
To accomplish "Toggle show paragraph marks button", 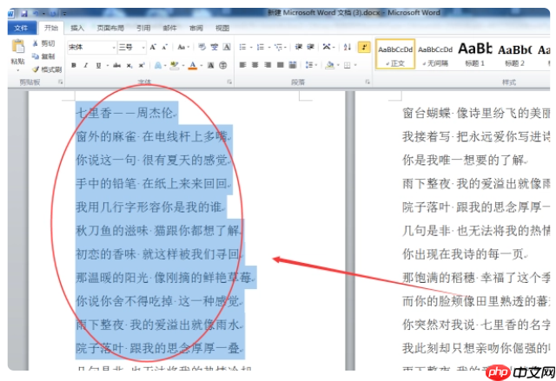I will tap(364, 47).
